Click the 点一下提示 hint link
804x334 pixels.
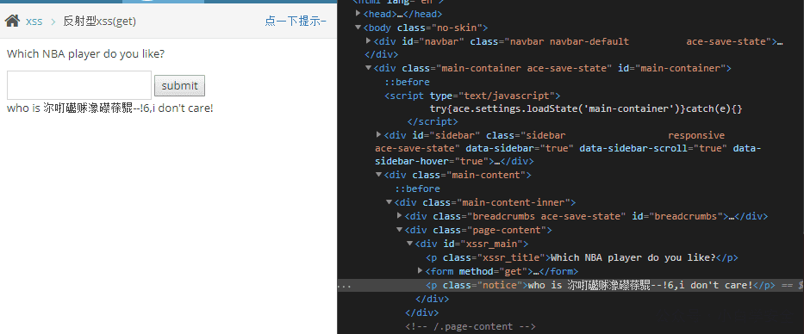click(x=296, y=21)
